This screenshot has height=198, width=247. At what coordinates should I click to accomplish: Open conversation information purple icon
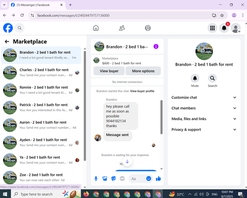pyautogui.click(x=156, y=46)
